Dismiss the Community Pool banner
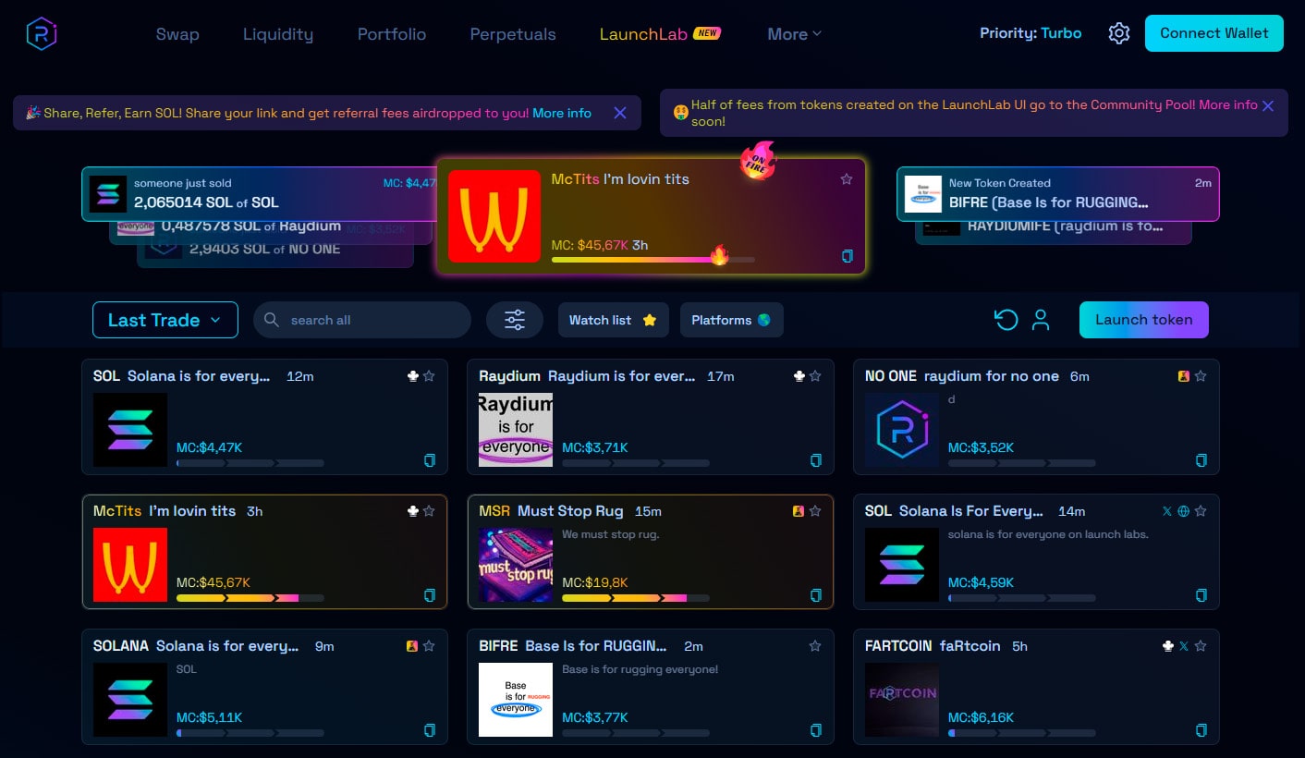This screenshot has width=1305, height=758. 1268,105
